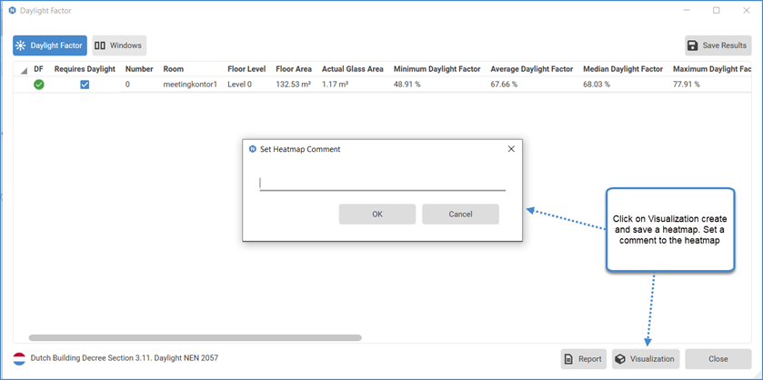Select the meetingkontor1 room row
The height and width of the screenshot is (380, 763).
pos(190,85)
